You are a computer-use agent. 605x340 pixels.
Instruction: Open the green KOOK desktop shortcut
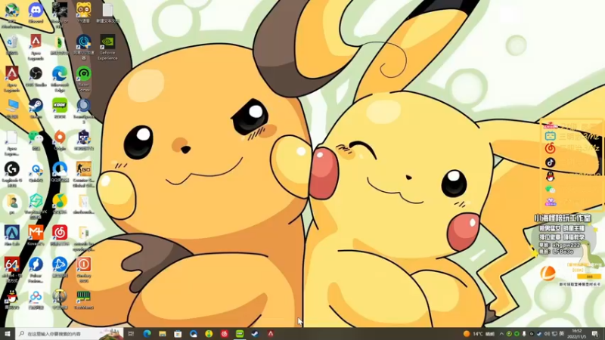pyautogui.click(x=60, y=109)
